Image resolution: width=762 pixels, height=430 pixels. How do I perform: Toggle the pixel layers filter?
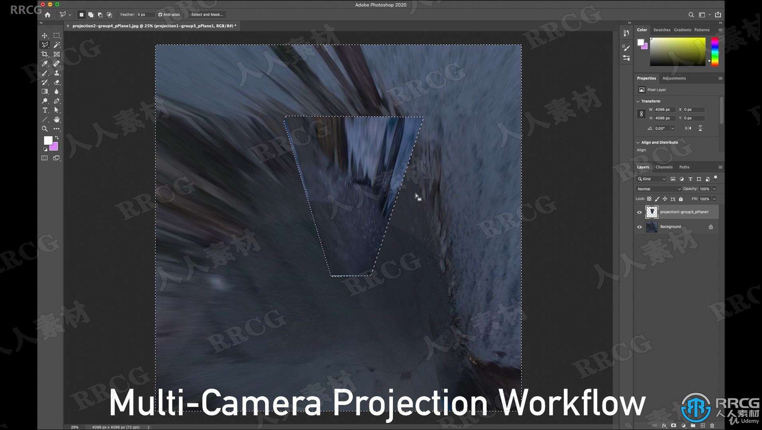(673, 179)
